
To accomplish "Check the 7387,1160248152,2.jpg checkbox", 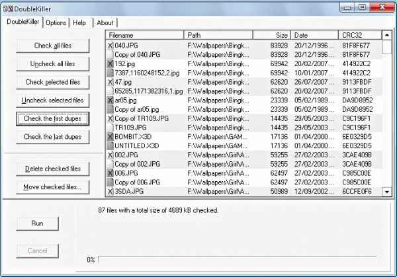I will click(110, 73).
